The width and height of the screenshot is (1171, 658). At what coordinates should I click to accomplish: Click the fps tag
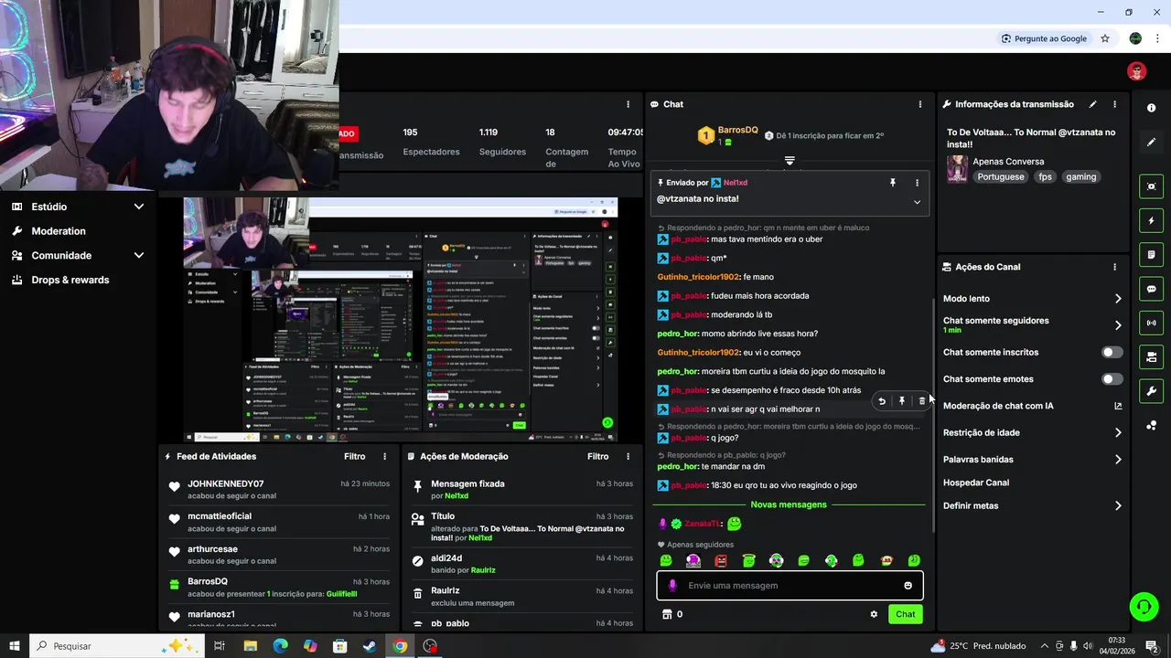point(1045,177)
